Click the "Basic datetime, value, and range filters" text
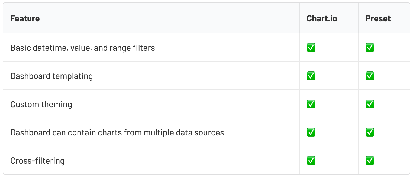This screenshot has height=177, width=413. coord(83,48)
